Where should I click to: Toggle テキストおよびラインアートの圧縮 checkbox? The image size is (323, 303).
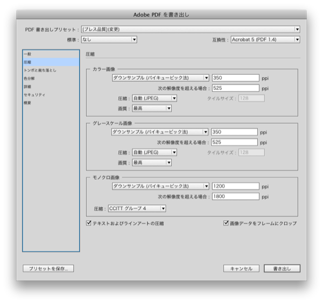(89, 223)
